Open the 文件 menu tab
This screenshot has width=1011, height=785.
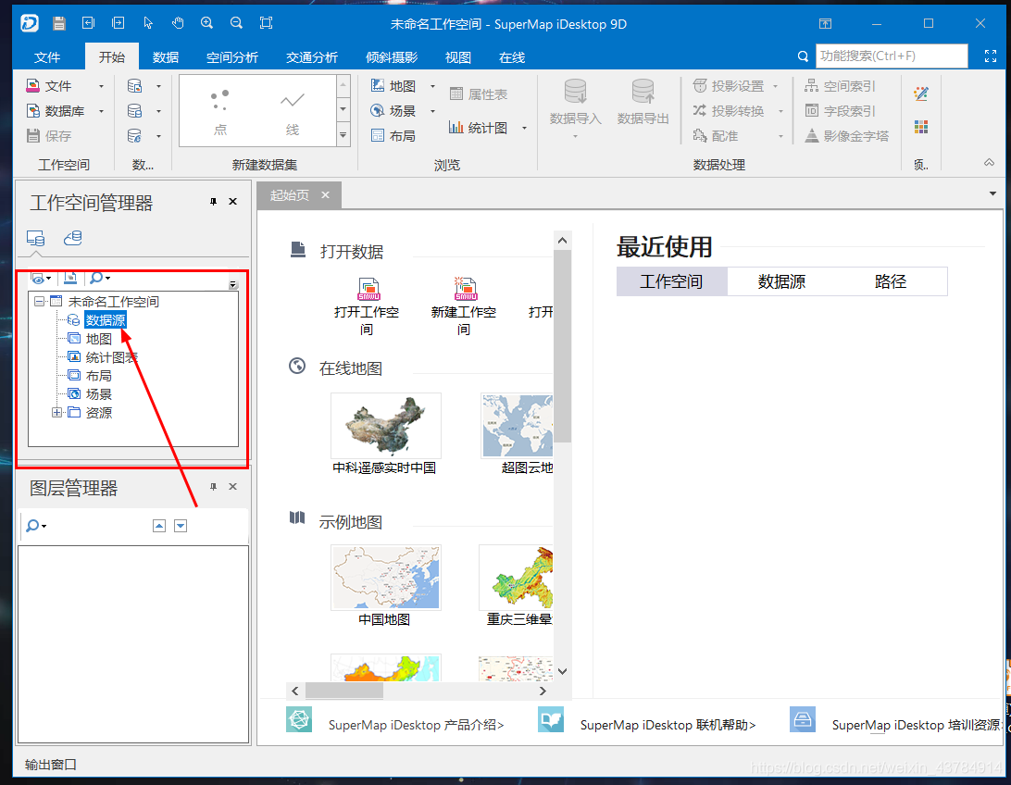(x=47, y=57)
